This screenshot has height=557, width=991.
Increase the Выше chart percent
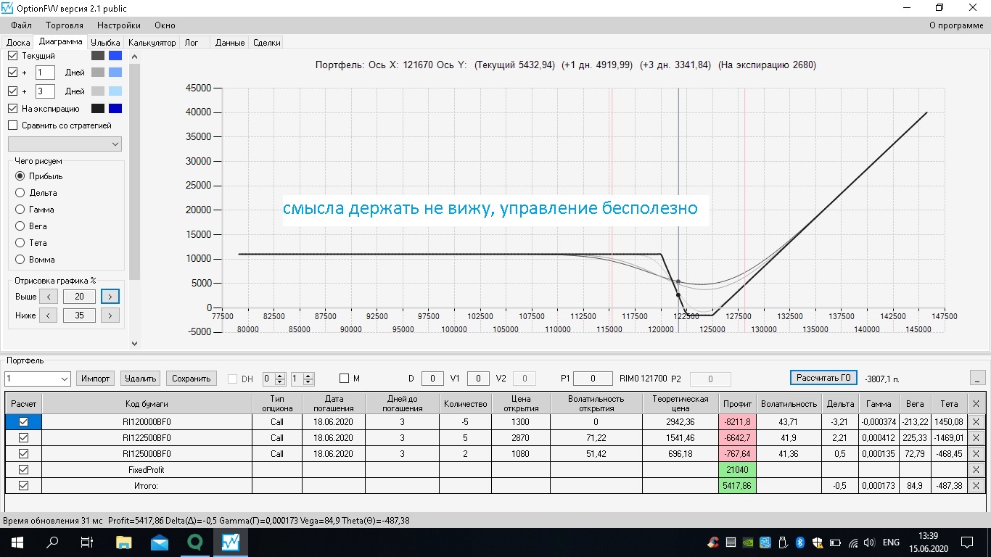coord(110,296)
